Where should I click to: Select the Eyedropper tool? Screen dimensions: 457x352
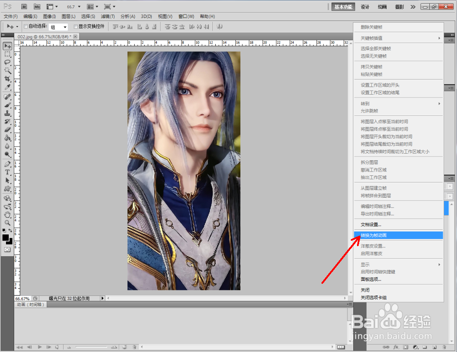(x=7, y=87)
